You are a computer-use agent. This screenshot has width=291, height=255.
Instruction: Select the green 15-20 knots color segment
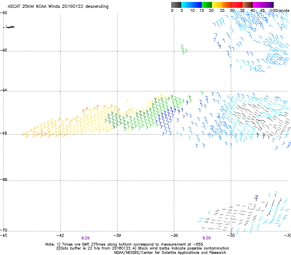click(x=207, y=5)
